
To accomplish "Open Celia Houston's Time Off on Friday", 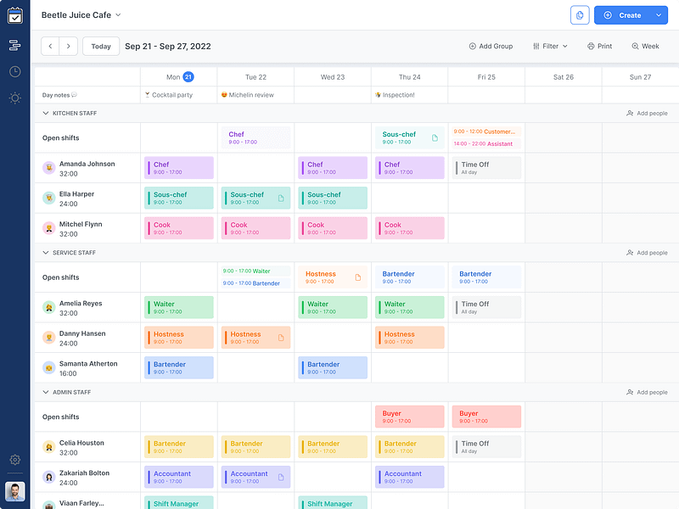I will (x=486, y=447).
